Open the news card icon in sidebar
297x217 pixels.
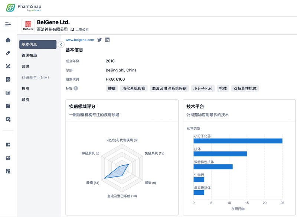pos(8,93)
